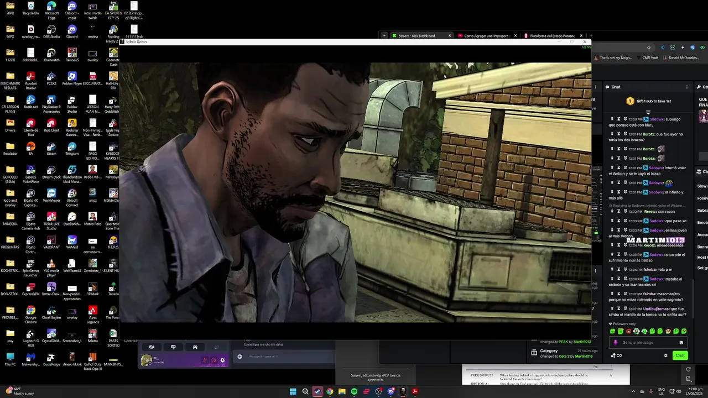The height and width of the screenshot is (398, 708).
Task: Switch to Plataforma del Estado Peruano tab
Action: click(x=553, y=35)
